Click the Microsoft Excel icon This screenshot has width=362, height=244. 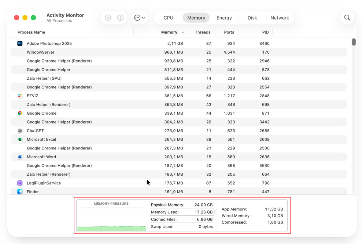point(20,139)
